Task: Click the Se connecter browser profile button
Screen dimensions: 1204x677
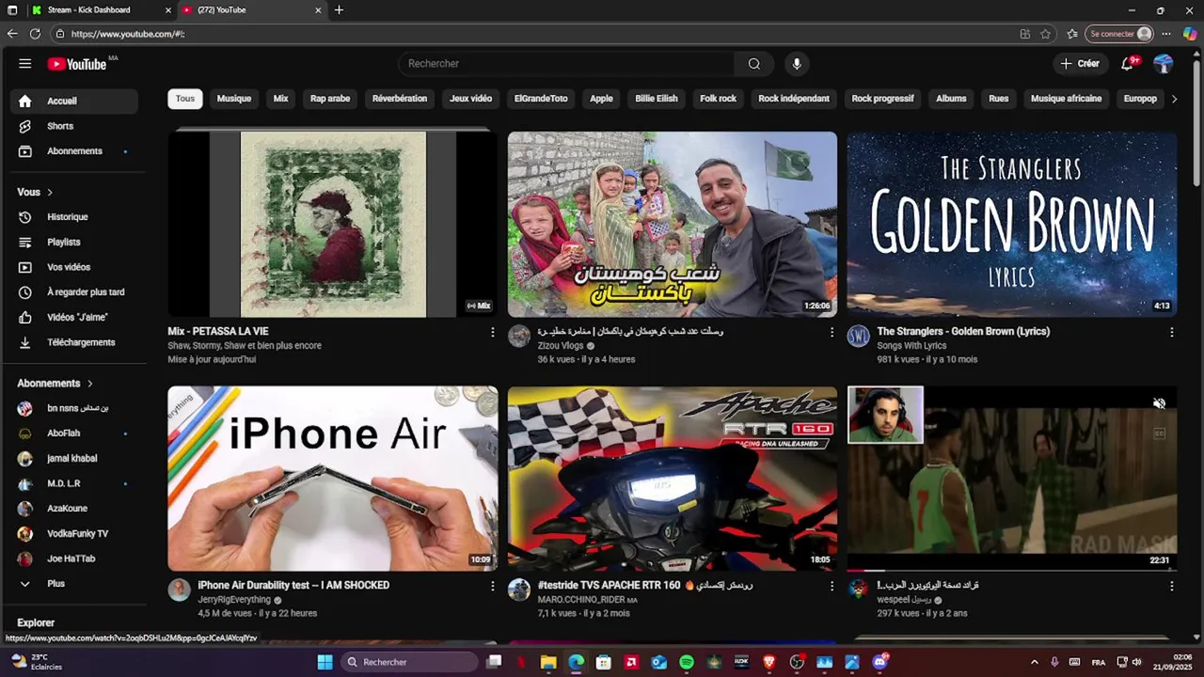Action: click(x=1119, y=34)
